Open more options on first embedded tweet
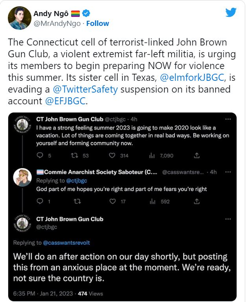 tap(228, 119)
